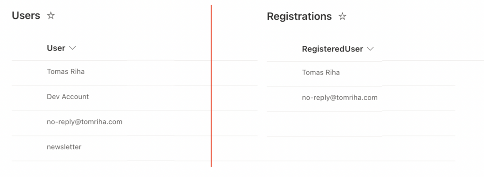Screen dimensions: 484x177
Task: Click the first empty row under Registrations
Action: (361, 124)
